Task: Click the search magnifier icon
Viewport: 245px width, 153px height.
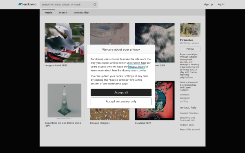Action: coord(95,4)
